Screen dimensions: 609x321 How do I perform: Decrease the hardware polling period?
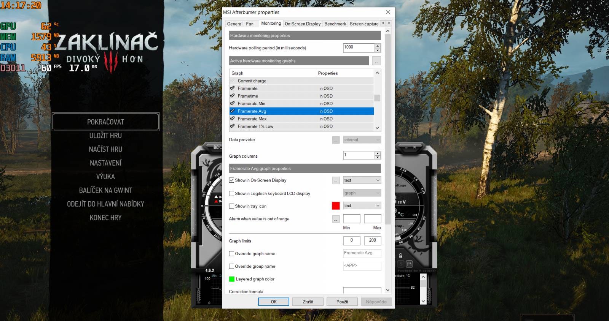[x=378, y=50]
